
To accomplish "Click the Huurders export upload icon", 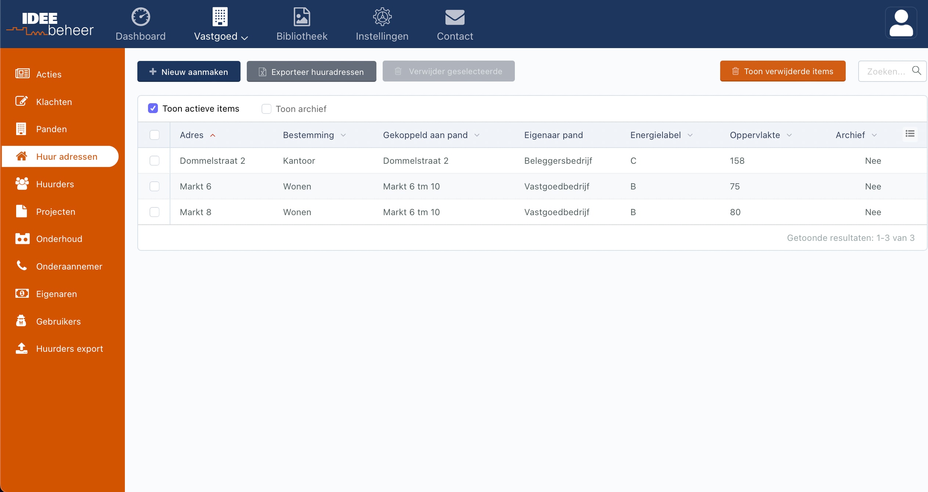I will coord(22,348).
